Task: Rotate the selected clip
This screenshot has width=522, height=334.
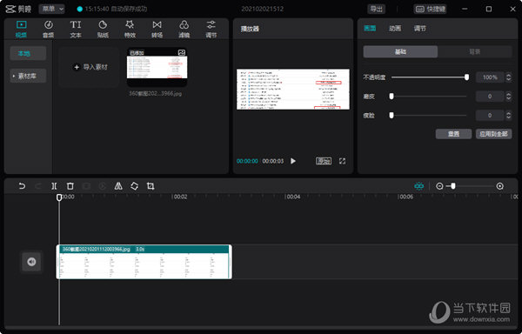Action: click(134, 186)
